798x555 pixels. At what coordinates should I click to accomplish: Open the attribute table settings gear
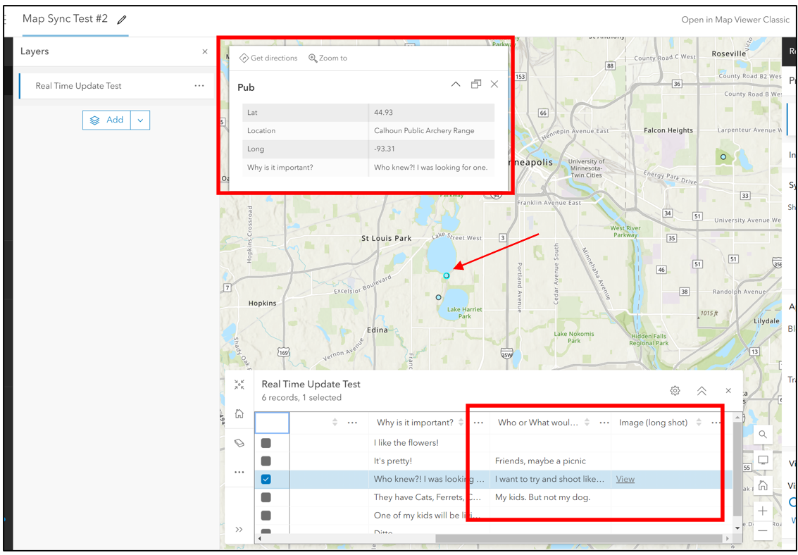pos(675,390)
